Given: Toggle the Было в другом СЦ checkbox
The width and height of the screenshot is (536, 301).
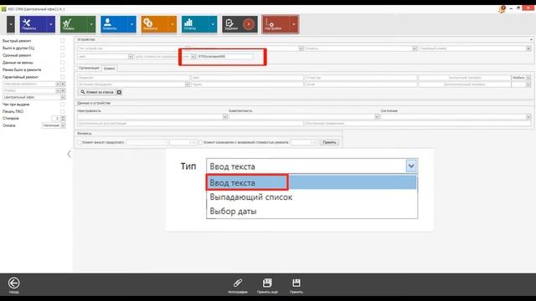Looking at the screenshot, I should pyautogui.click(x=63, y=48).
